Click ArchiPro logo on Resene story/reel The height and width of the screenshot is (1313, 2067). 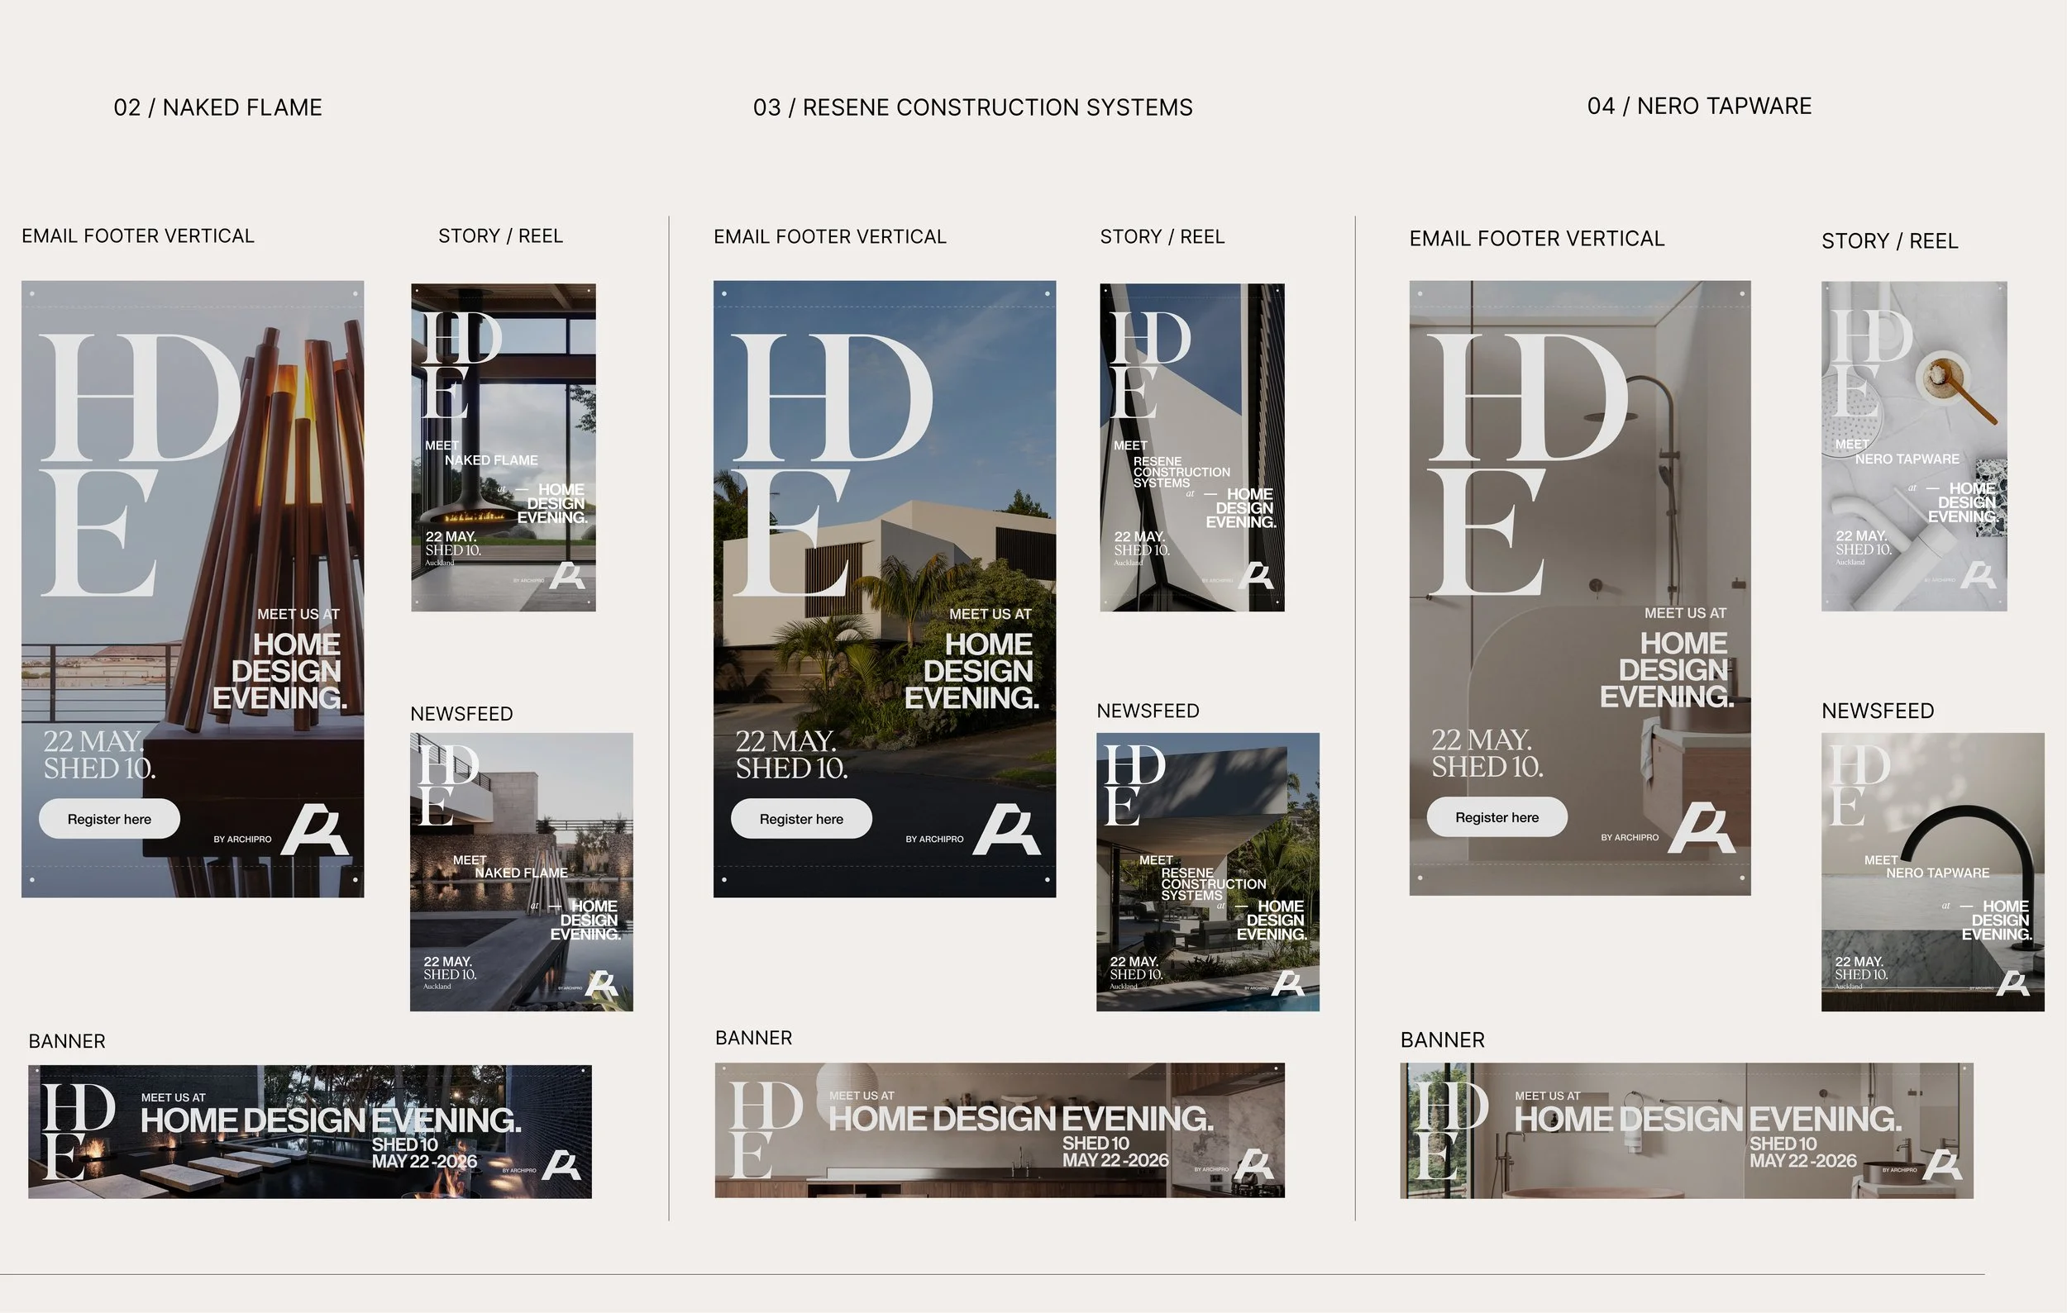[x=1257, y=575]
